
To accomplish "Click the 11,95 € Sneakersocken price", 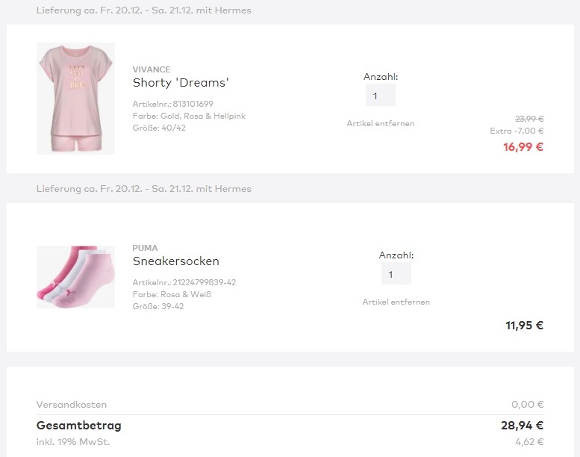I will point(524,326).
